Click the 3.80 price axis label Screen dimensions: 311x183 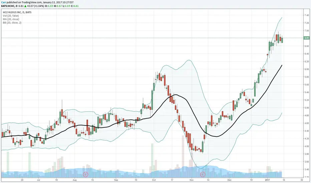(306, 154)
